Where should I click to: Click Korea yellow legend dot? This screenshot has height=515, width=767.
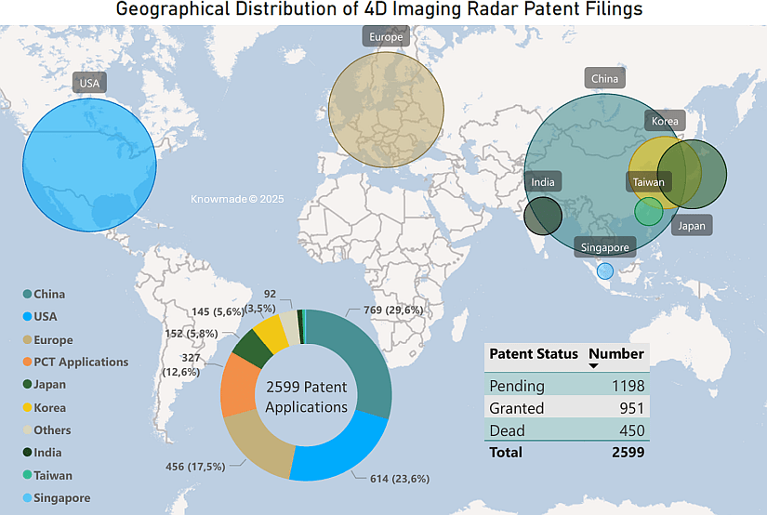tap(27, 407)
